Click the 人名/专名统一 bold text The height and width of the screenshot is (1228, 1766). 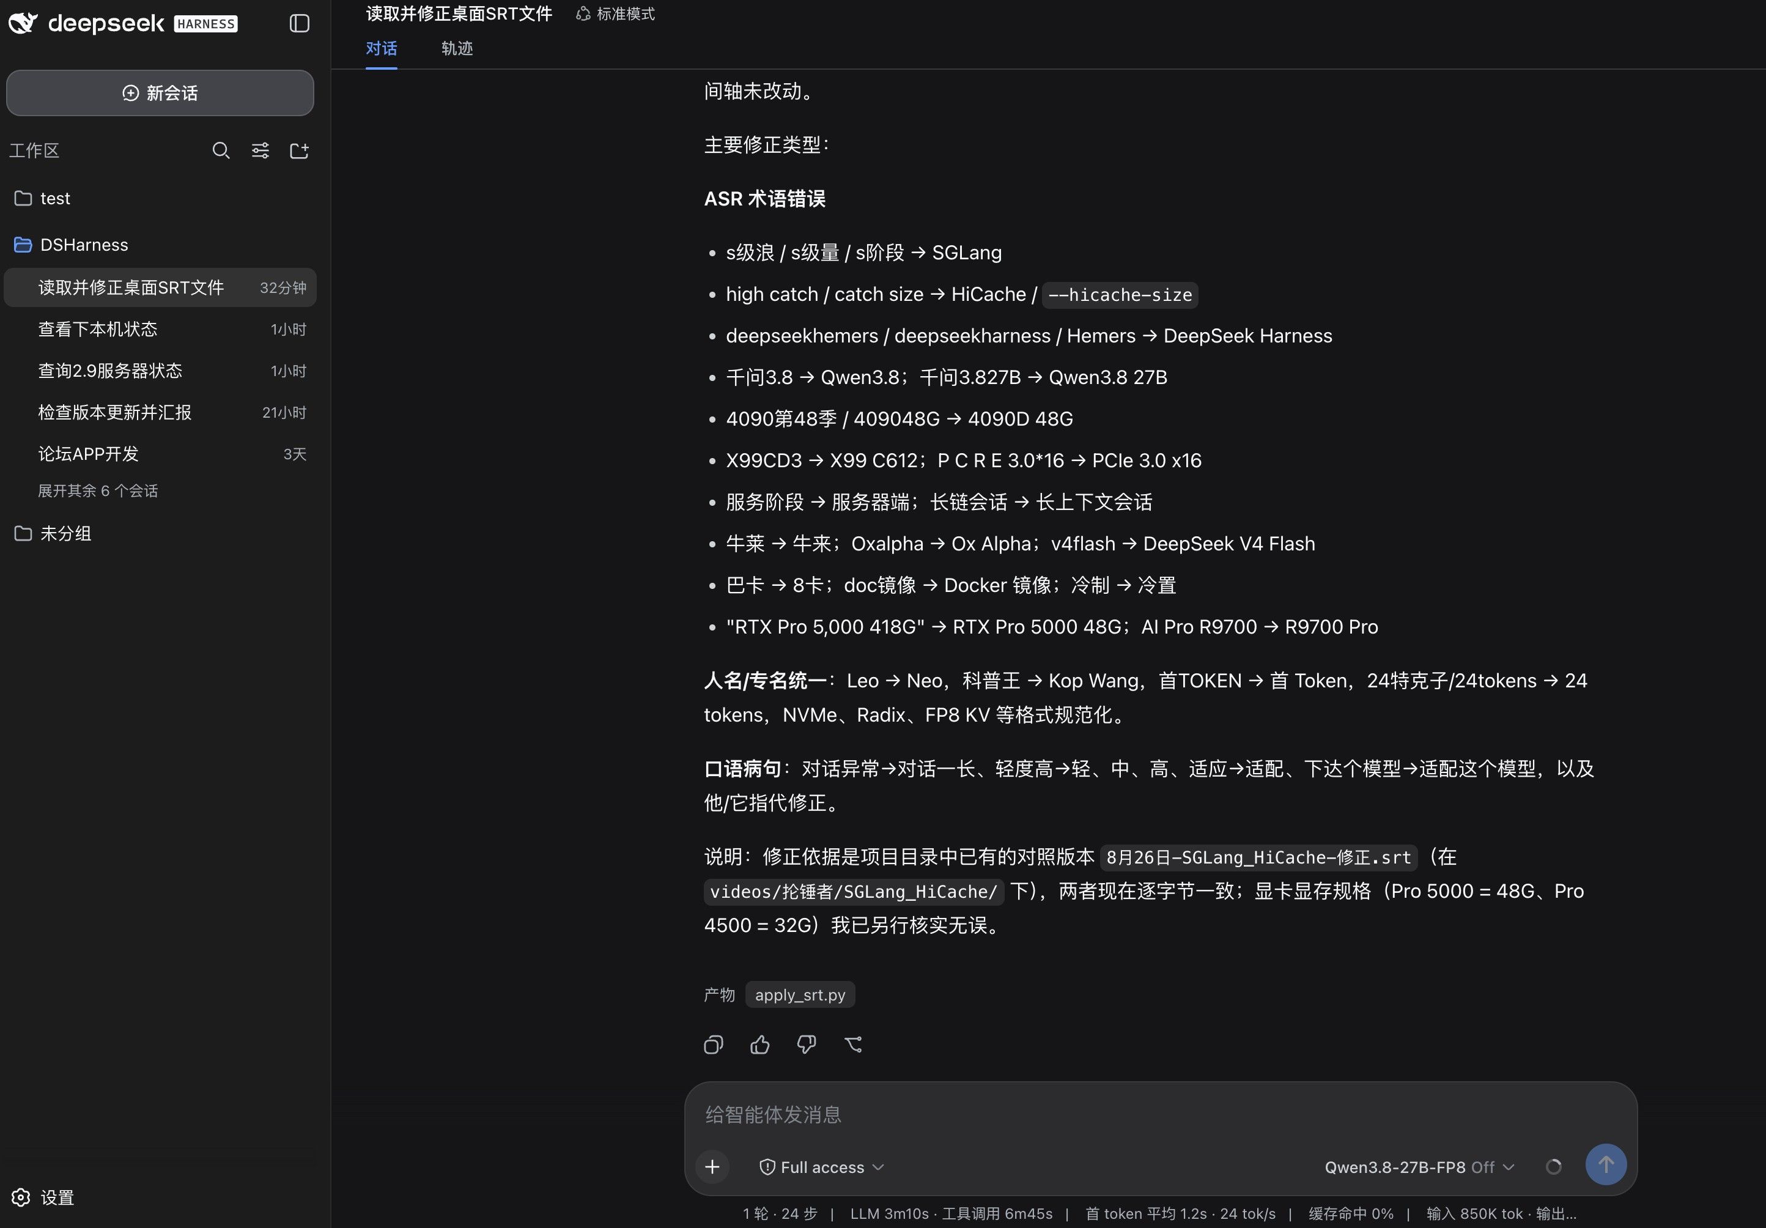[x=764, y=681]
